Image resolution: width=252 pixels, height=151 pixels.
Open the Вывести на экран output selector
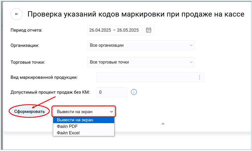tap(83, 111)
